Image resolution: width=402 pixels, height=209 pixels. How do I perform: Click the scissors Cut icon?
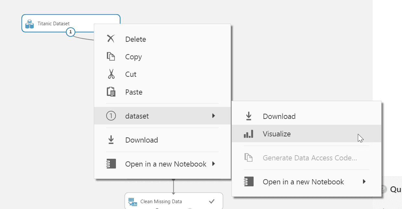[x=111, y=74]
